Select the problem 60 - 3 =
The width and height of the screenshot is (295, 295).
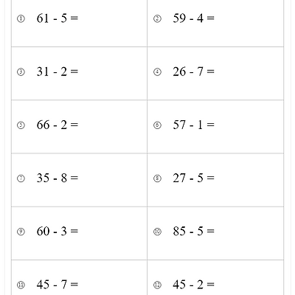pos(58,231)
